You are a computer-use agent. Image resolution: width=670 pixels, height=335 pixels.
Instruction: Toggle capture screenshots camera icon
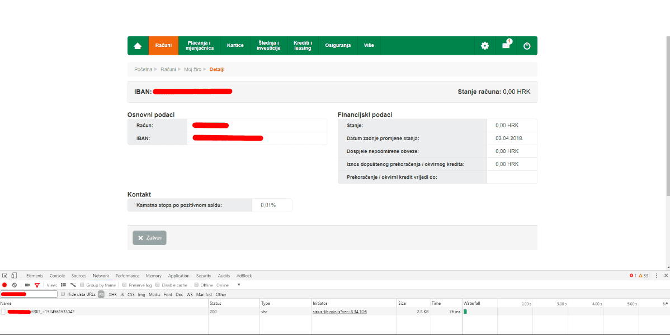coord(27,285)
